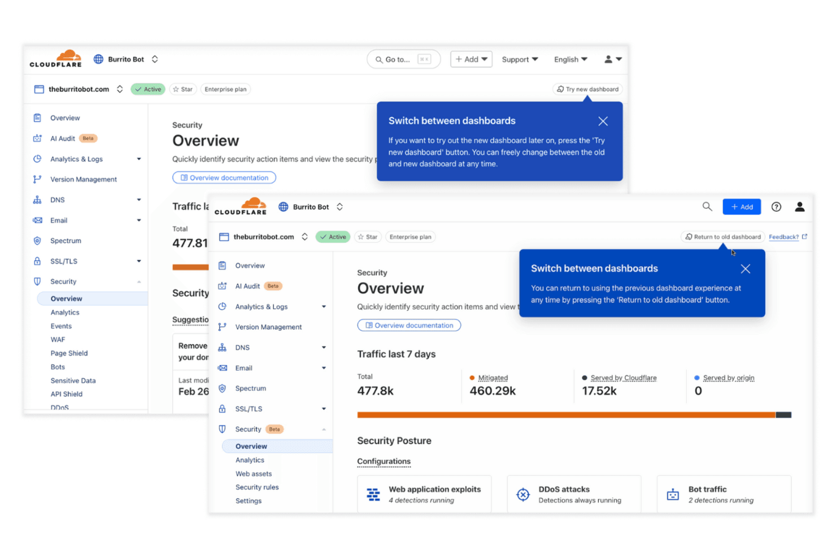Viewport: 836px width, 557px height.
Task: Open the Burrito Bot account switcher in the new dashboard
Action: [x=339, y=207]
